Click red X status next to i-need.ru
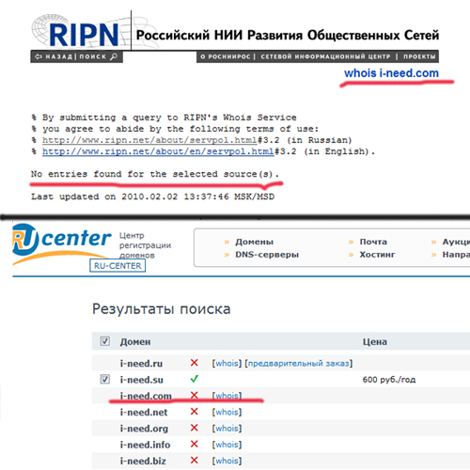The width and height of the screenshot is (470, 470). click(195, 363)
